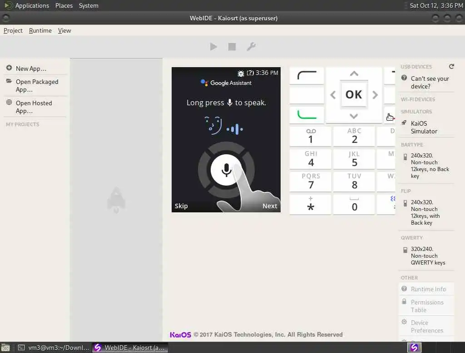Click the question icon by Runtime Info
The width and height of the screenshot is (465, 353).
pos(404,289)
